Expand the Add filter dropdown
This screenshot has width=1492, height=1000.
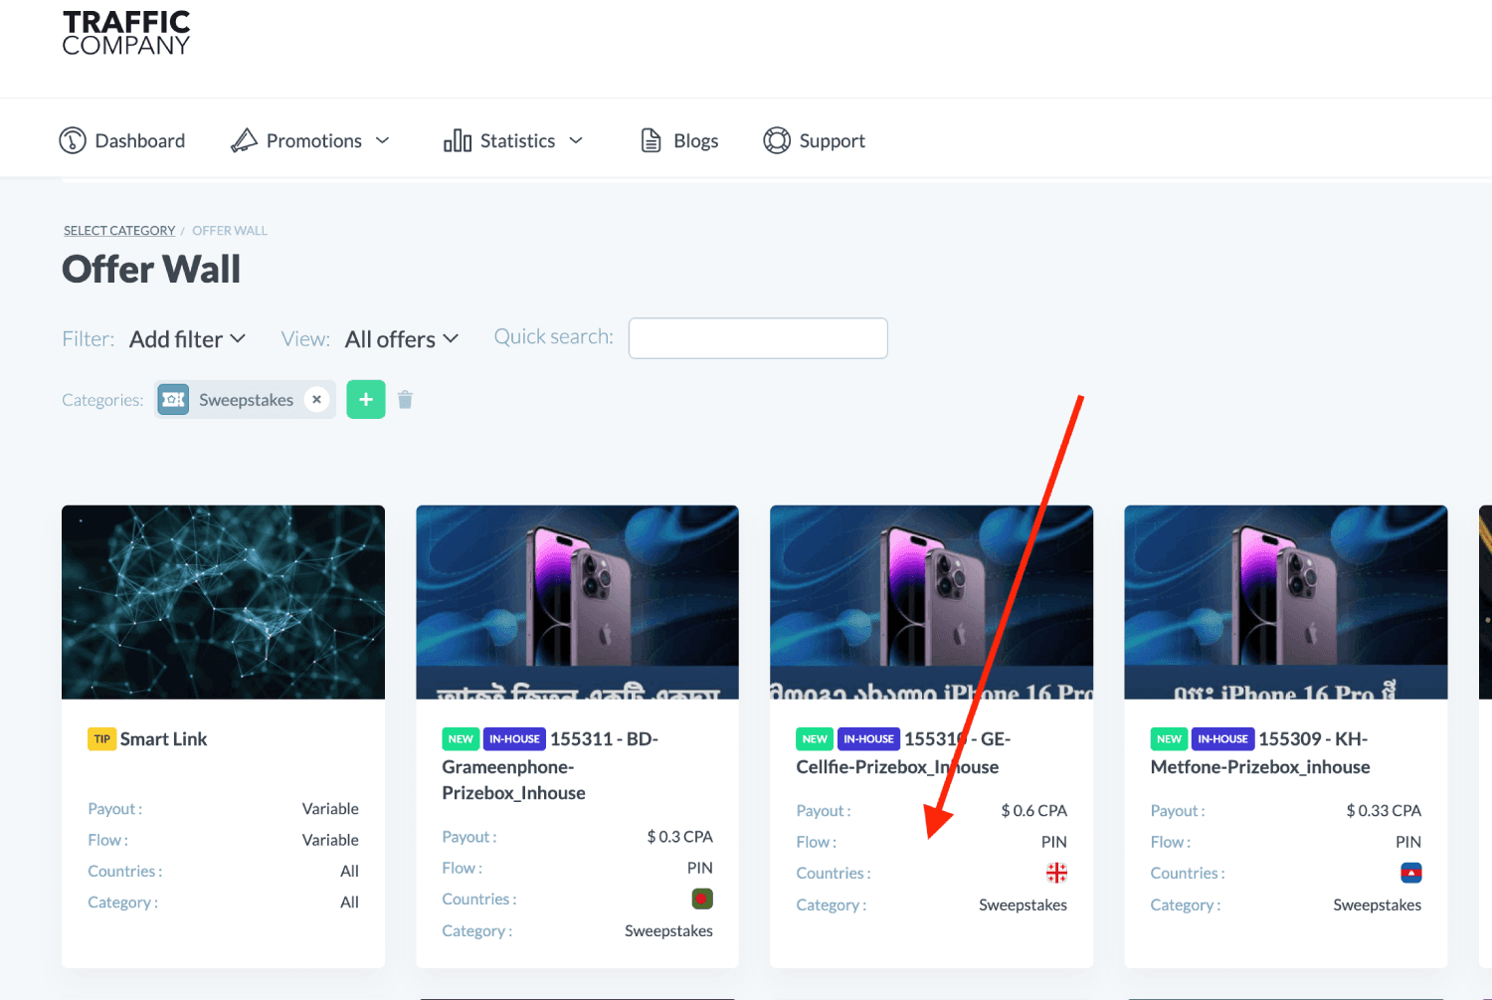(187, 339)
